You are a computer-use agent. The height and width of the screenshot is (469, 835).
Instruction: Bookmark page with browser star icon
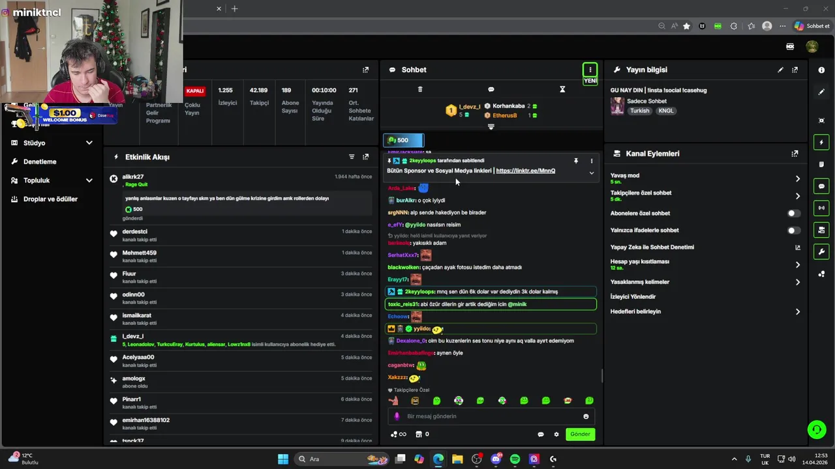point(686,26)
